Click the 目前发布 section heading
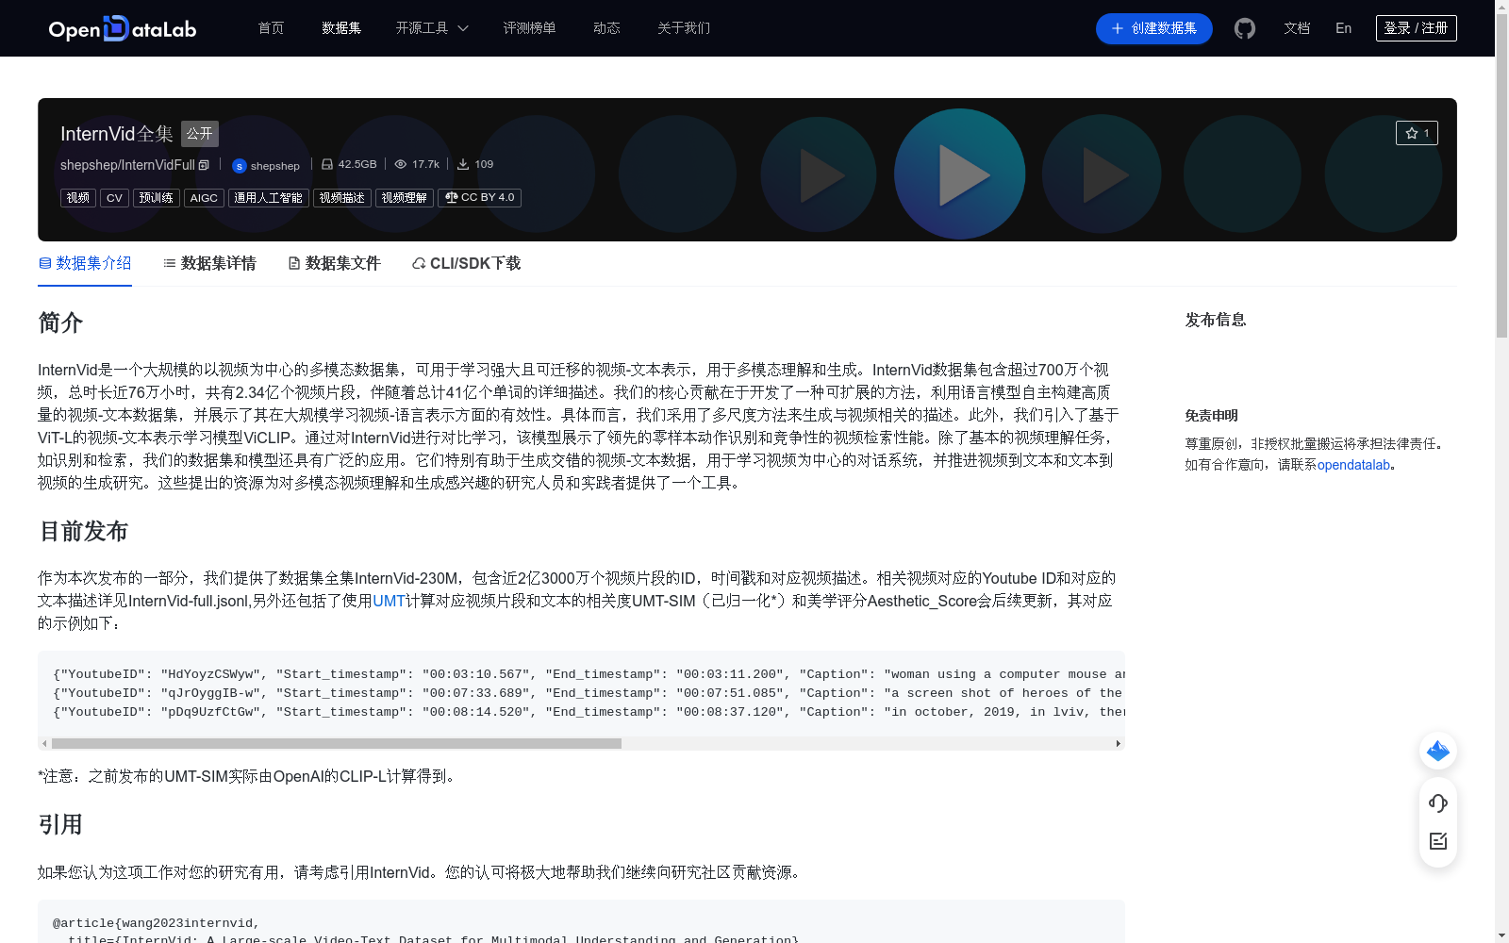This screenshot has width=1509, height=943. [x=83, y=531]
